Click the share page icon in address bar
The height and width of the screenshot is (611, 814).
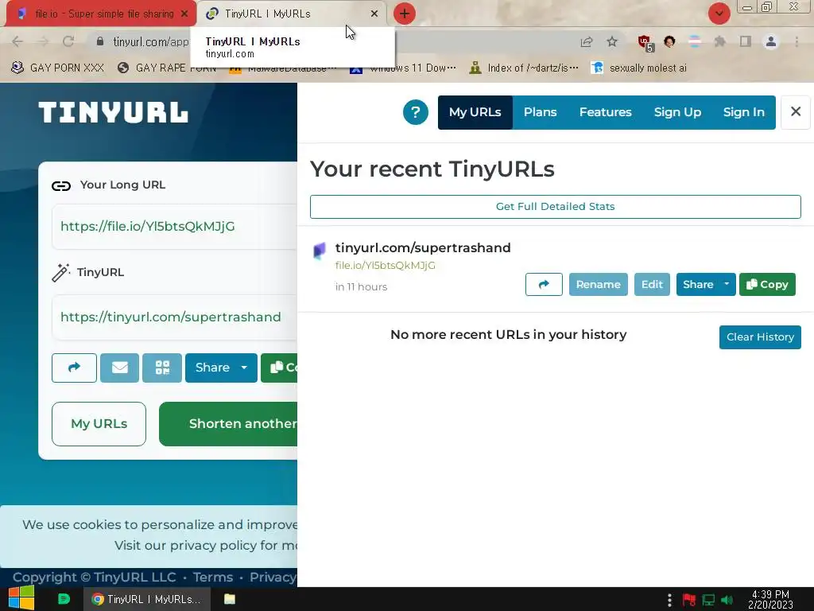[x=587, y=41]
